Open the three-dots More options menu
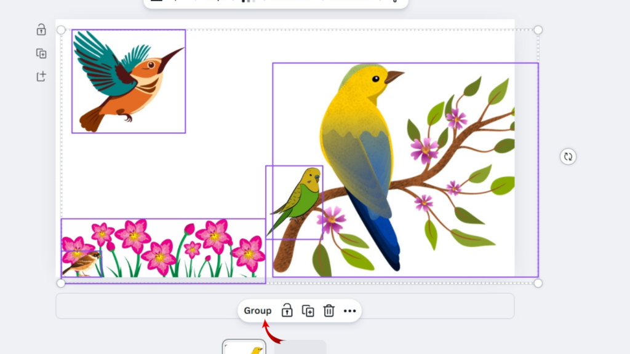630x354 pixels. [x=350, y=311]
